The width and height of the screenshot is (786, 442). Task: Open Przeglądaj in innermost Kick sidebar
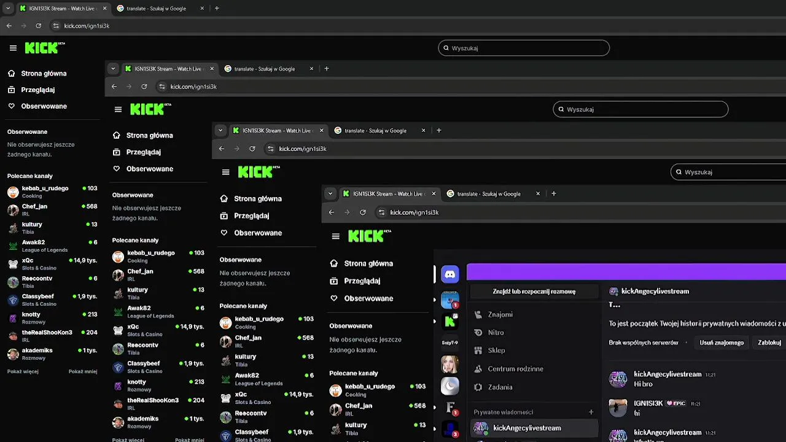tap(362, 281)
